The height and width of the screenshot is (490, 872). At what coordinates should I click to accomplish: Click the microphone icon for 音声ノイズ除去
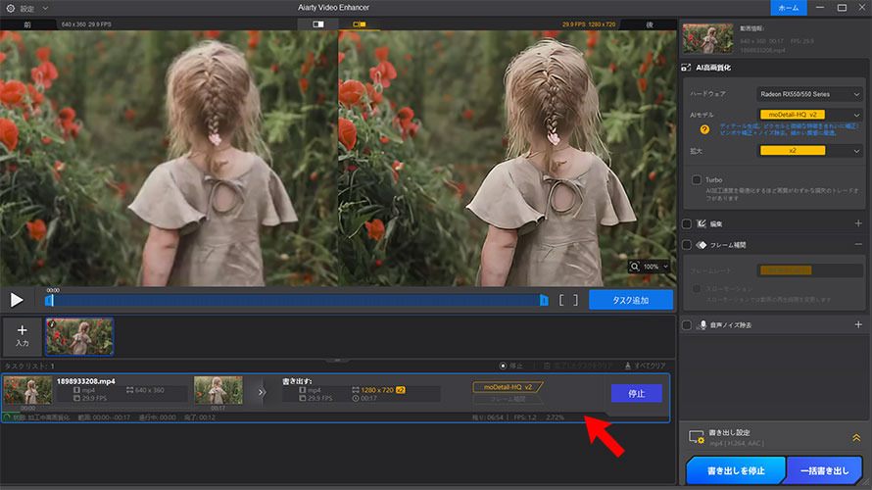coord(702,324)
